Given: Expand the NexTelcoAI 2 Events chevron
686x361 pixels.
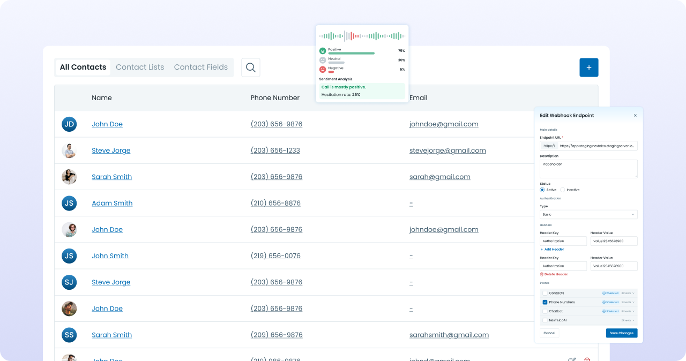Looking at the screenshot, I should (x=633, y=320).
